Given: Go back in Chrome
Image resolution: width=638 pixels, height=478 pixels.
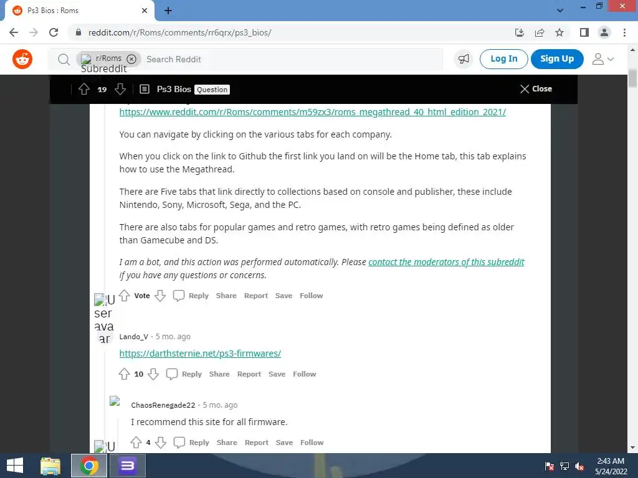Looking at the screenshot, I should 14,32.
